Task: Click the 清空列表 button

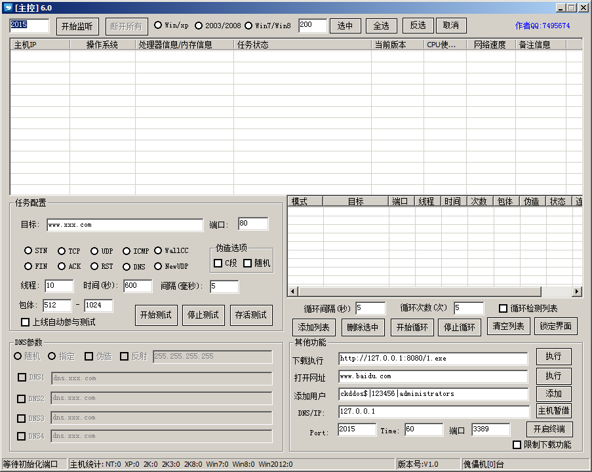Action: tap(508, 326)
